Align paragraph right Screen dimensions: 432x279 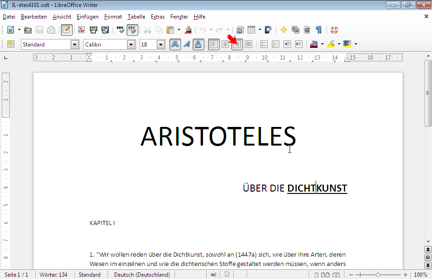[237, 44]
